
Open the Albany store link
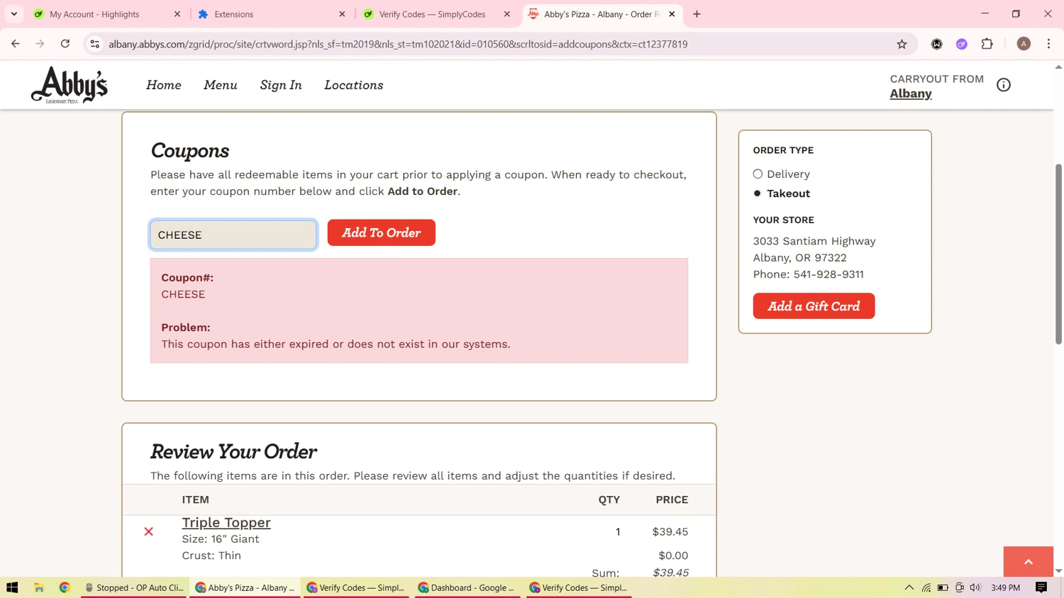click(x=911, y=94)
